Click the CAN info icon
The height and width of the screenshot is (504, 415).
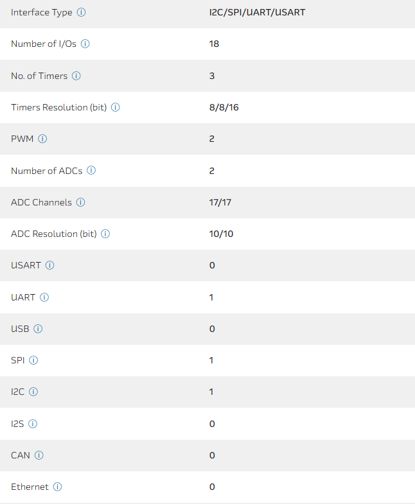pos(39,455)
